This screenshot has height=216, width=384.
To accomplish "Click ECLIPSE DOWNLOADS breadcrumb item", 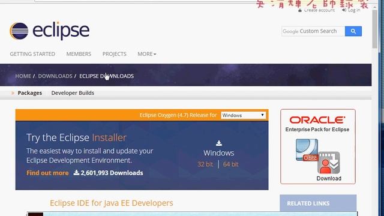I will click(x=107, y=76).
